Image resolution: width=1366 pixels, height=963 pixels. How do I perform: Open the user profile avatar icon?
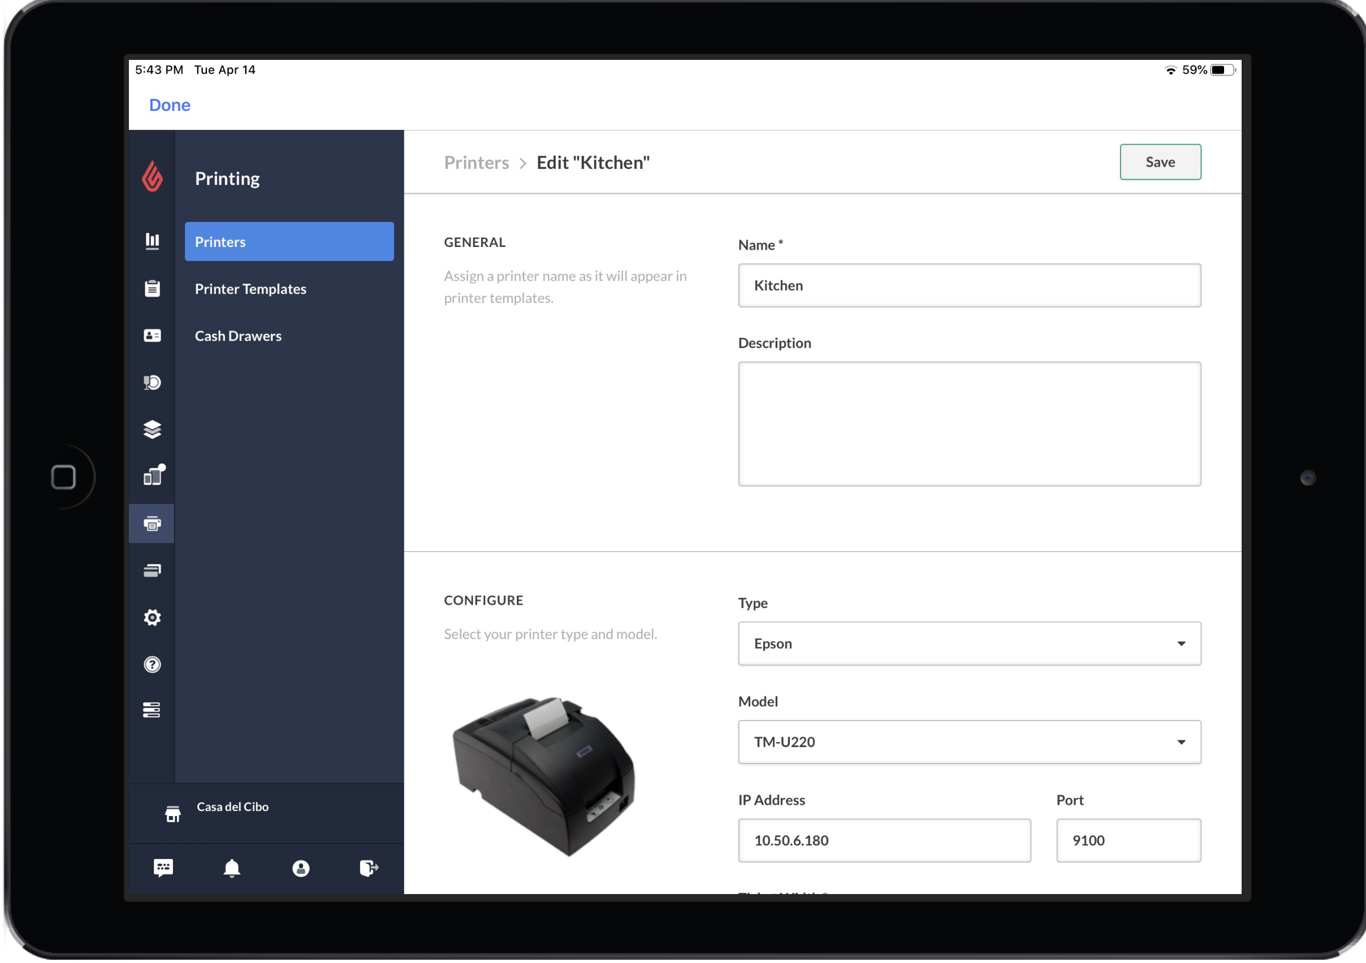[x=301, y=869]
